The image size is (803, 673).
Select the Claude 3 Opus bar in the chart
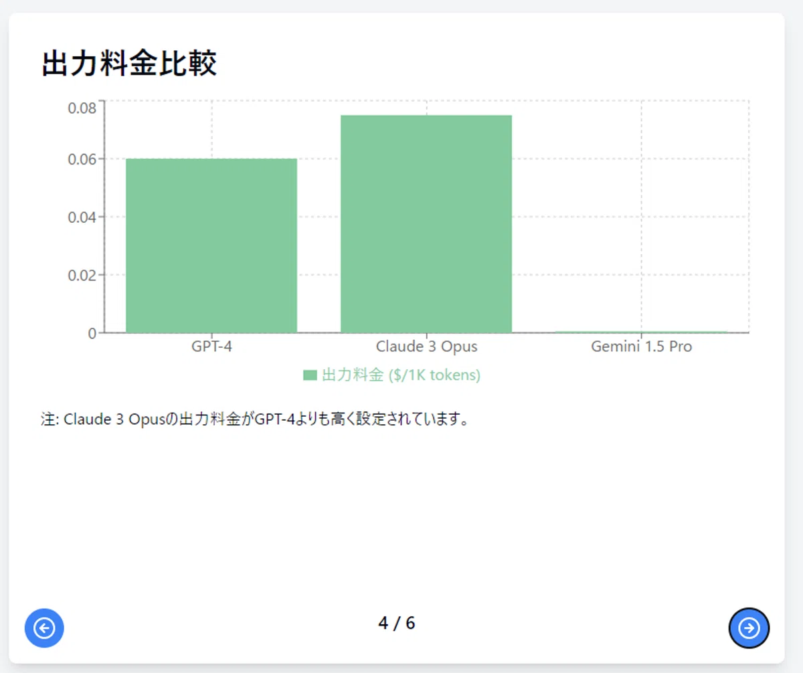(x=426, y=223)
